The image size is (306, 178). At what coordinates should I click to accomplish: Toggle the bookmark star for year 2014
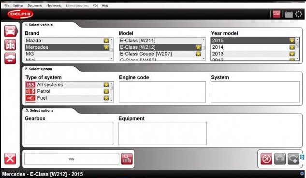click(292, 47)
